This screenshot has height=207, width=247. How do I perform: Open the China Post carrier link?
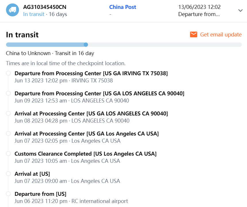pyautogui.click(x=123, y=7)
